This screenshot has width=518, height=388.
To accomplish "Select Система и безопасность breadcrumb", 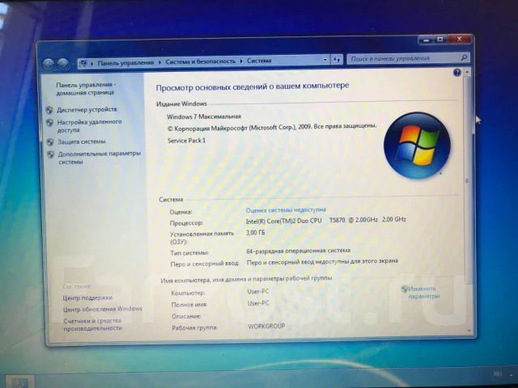I will pos(200,61).
